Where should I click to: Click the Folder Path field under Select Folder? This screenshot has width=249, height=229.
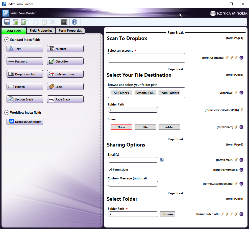[133, 214]
